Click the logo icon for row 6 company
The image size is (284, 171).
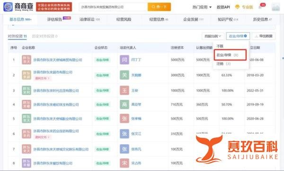[x=27, y=134]
